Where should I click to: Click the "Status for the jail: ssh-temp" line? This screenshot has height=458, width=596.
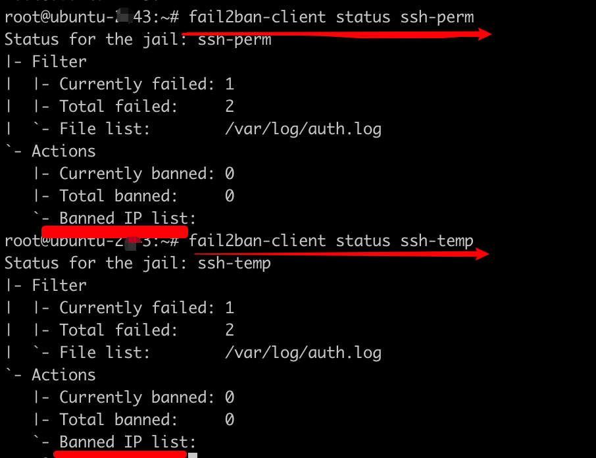click(137, 263)
